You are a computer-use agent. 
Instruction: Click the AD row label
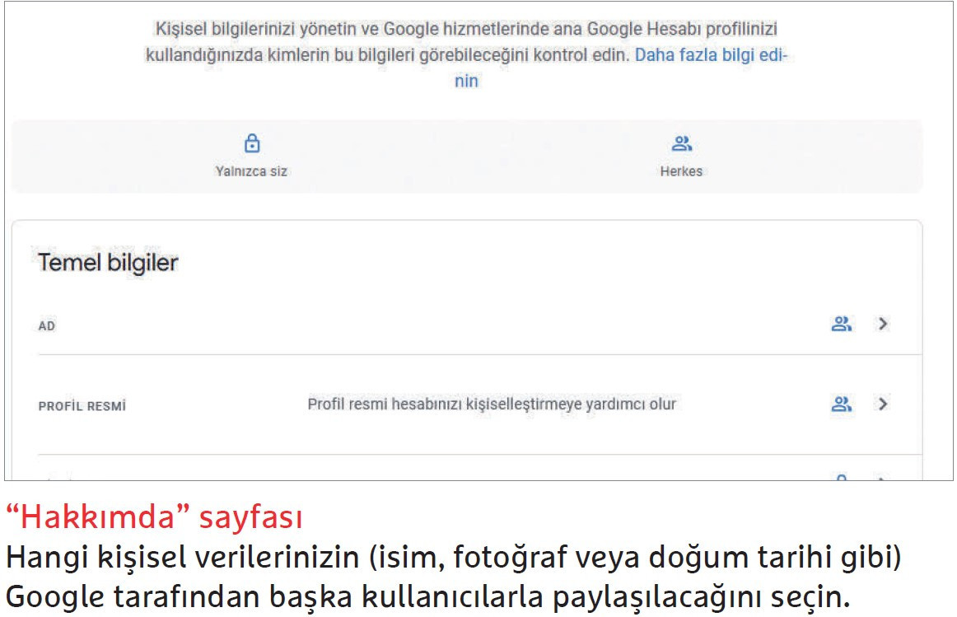[46, 326]
